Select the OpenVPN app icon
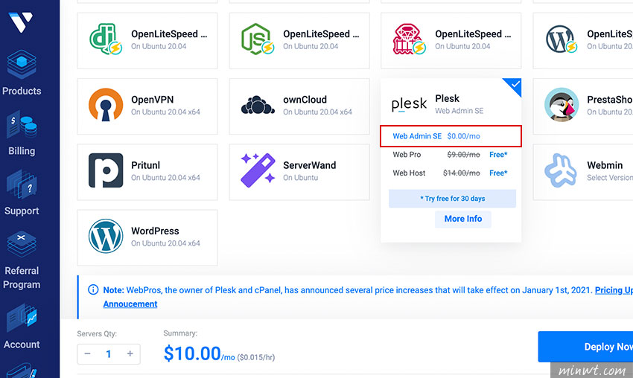 [106, 105]
